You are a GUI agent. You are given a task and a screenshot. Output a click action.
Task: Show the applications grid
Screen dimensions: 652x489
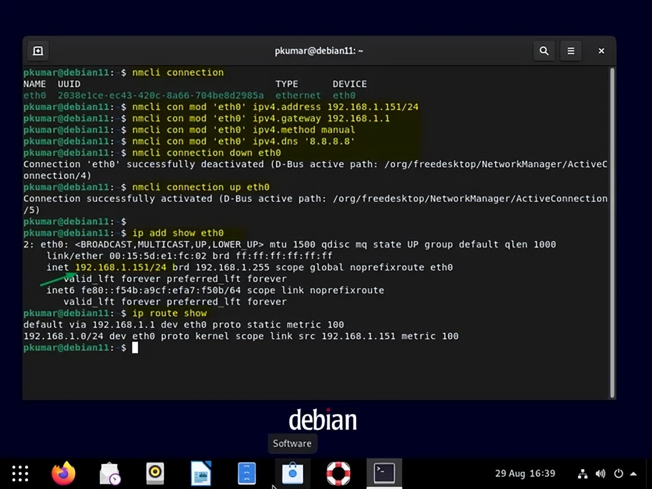coord(20,473)
